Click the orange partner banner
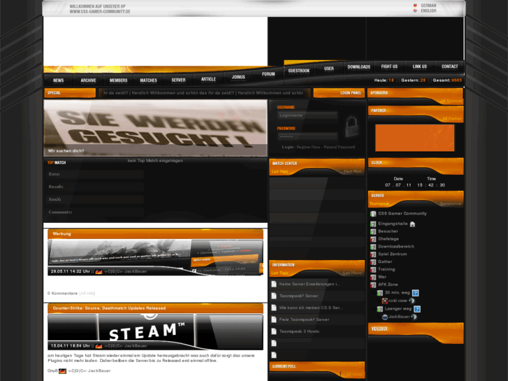The height and width of the screenshot is (381, 508). pos(414,138)
